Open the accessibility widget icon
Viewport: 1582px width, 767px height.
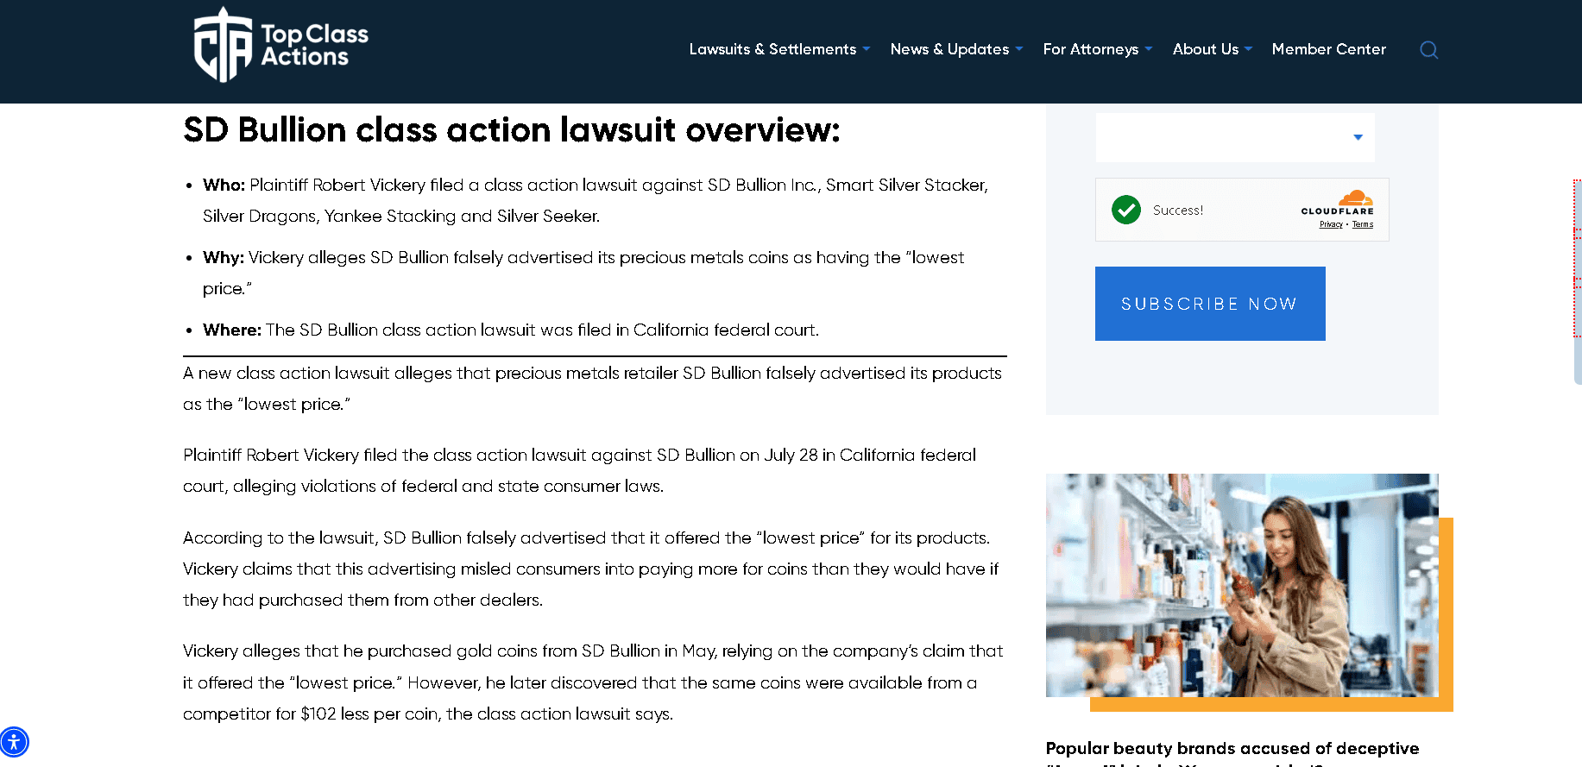pyautogui.click(x=14, y=742)
